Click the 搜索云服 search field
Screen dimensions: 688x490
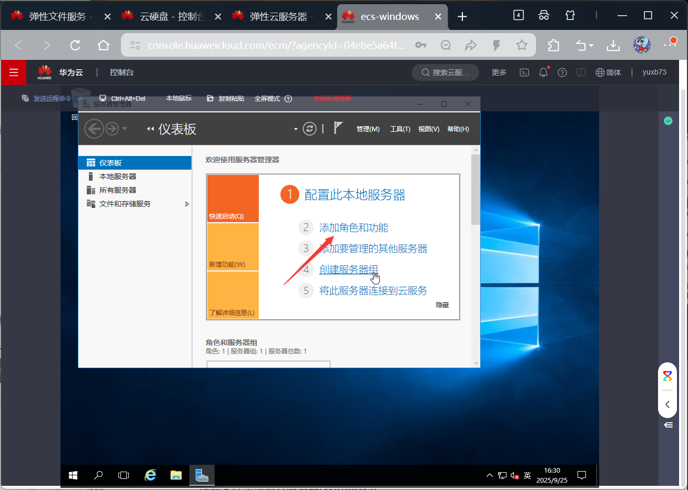pyautogui.click(x=446, y=72)
